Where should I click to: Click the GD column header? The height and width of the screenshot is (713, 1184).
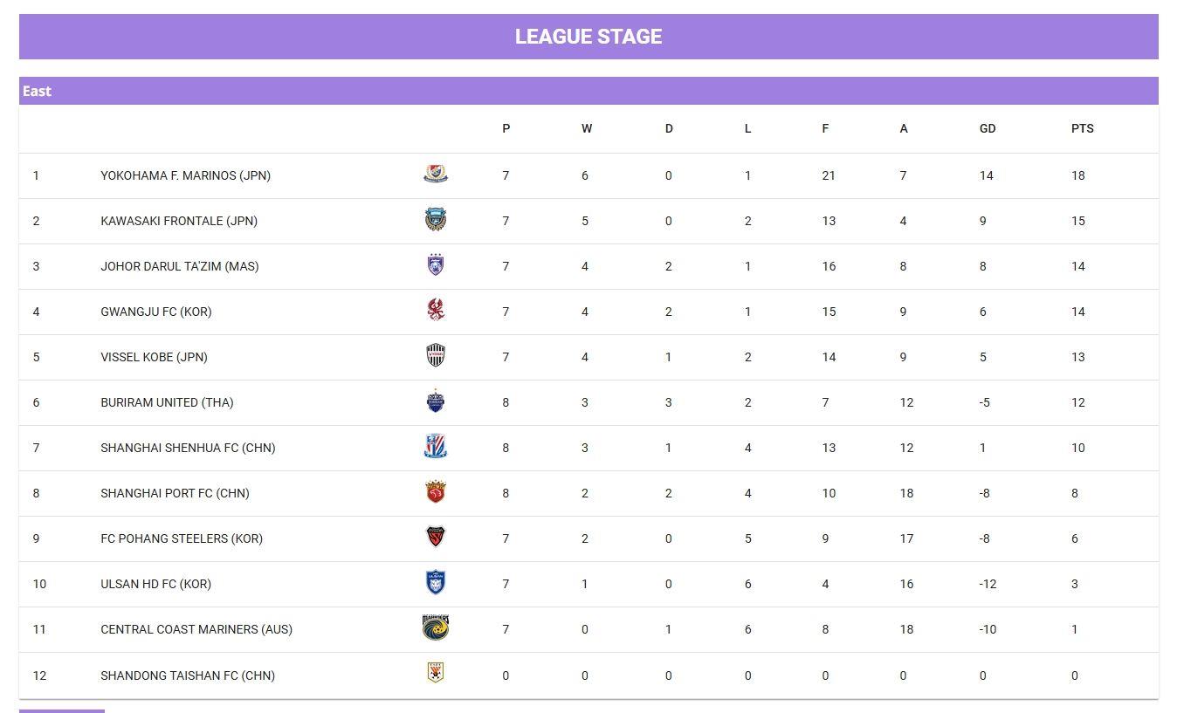point(987,128)
